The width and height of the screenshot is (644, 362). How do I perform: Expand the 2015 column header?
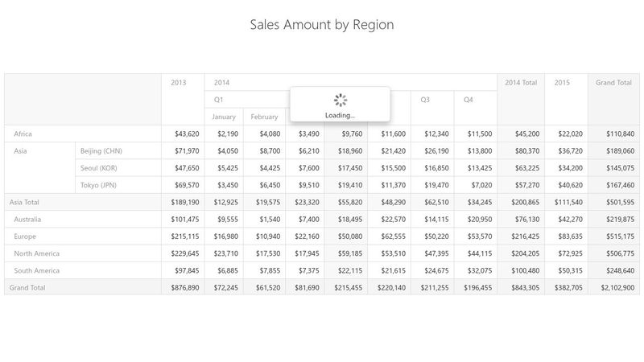[x=562, y=83]
